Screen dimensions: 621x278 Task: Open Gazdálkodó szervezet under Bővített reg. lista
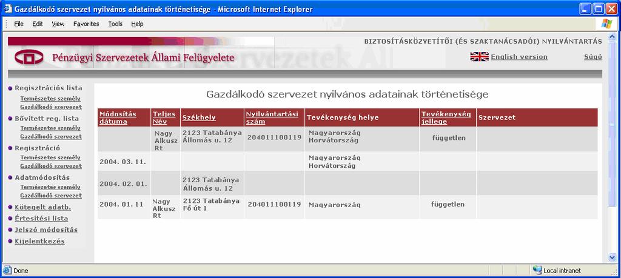(x=51, y=136)
